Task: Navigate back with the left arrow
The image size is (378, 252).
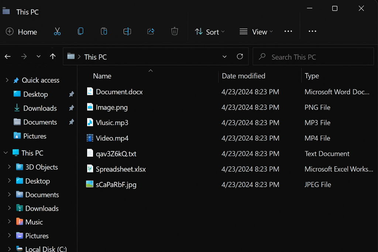Action: [8, 56]
